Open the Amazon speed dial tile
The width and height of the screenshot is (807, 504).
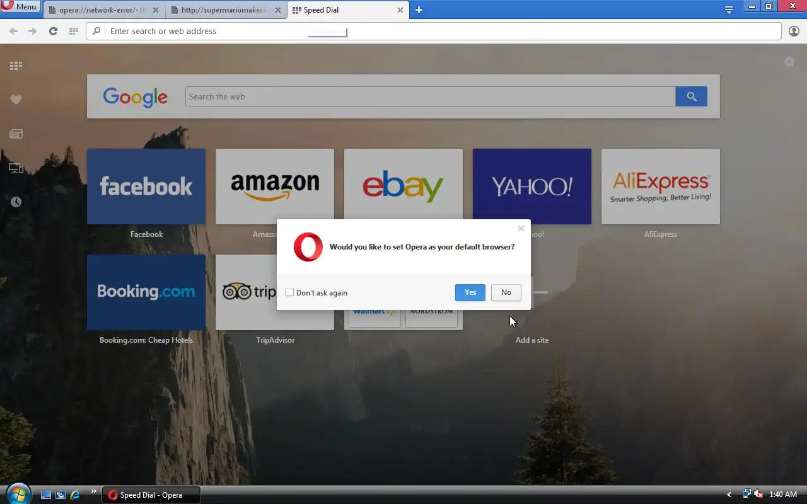tap(275, 186)
